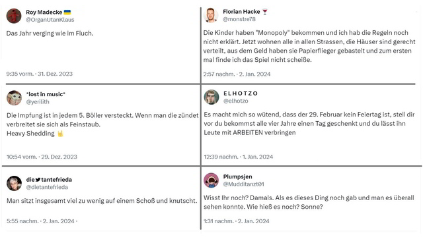This screenshot has height=239, width=423.
Task: Click timestamp 12:39 nachm. 1. Jan. 2024
Action: 238,157
